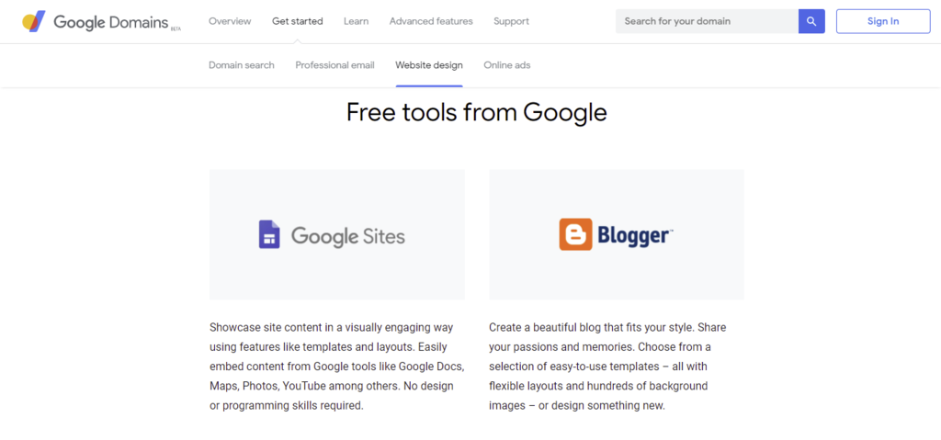941x440 pixels.
Task: Open the Overview menu item
Action: (x=230, y=21)
